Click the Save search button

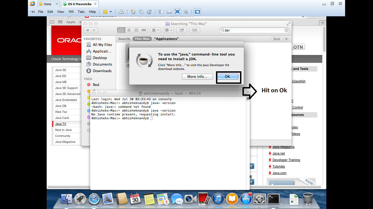pyautogui.click(x=277, y=39)
